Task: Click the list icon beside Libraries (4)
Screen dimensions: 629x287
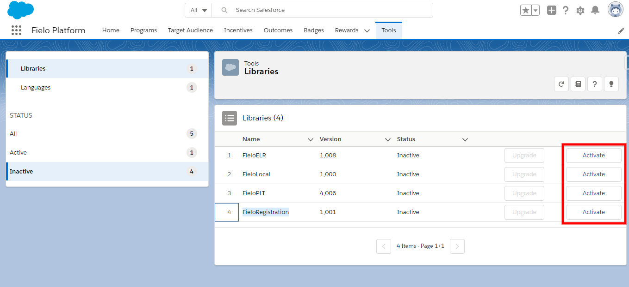Action: pyautogui.click(x=230, y=118)
